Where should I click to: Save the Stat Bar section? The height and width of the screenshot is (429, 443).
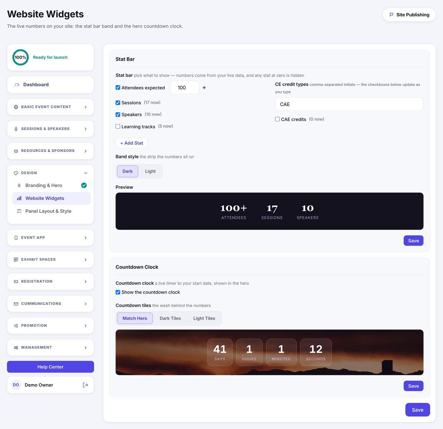(x=413, y=241)
